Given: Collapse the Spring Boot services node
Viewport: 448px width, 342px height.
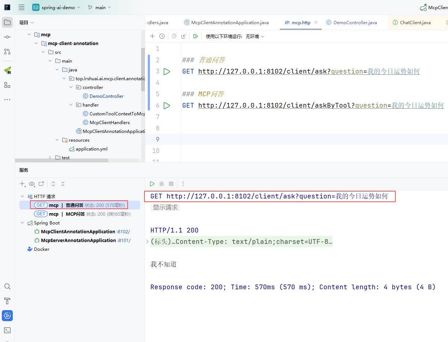Looking at the screenshot, I should [23, 223].
